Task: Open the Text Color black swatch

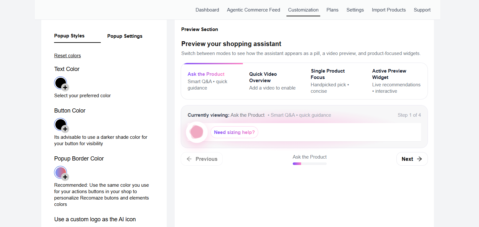Action: (x=60, y=82)
